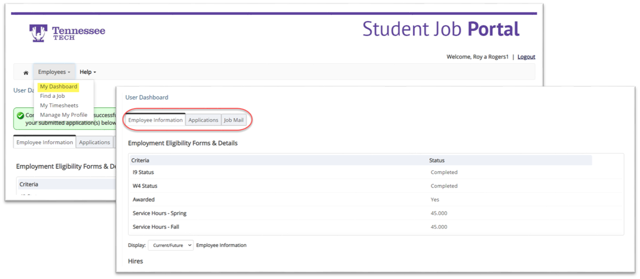640x279 pixels.
Task: Click the home icon in the navigation bar
Action: (x=26, y=72)
